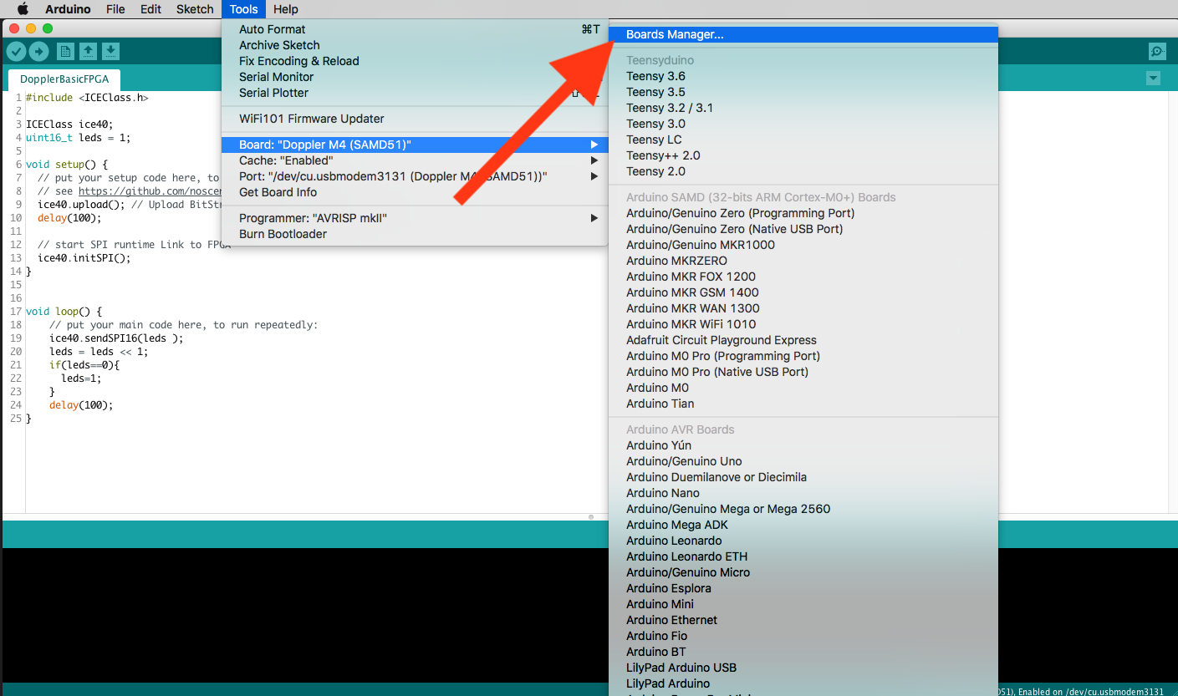
Task: Select Arduino/Genuino Uno board
Action: pyautogui.click(x=803, y=461)
